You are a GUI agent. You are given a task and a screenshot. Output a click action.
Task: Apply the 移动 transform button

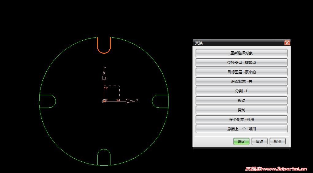(x=241, y=101)
